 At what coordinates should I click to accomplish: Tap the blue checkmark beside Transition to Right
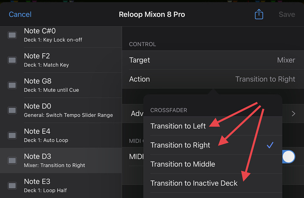point(270,145)
